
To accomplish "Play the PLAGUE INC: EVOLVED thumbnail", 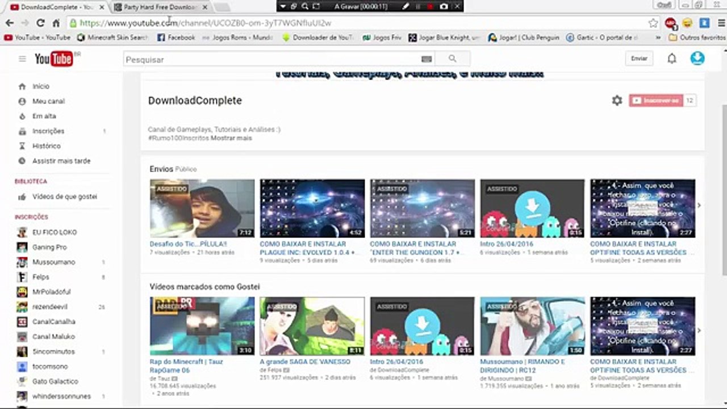I will (x=312, y=208).
